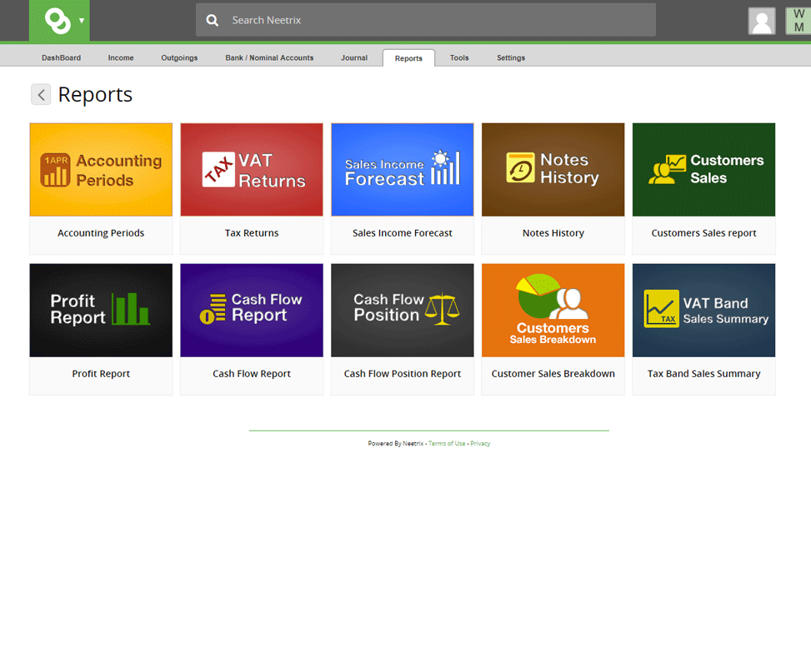This screenshot has height=652, width=811.
Task: Click the Sales Income Forecast caption
Action: pos(403,233)
